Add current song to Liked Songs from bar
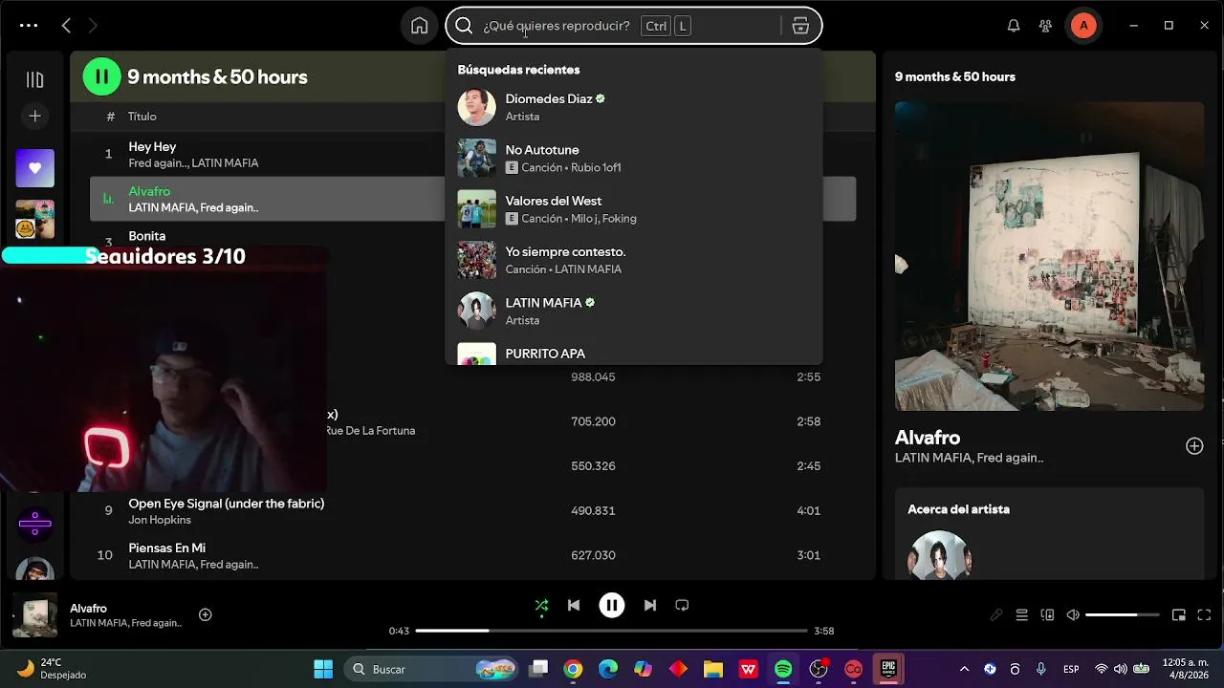The image size is (1224, 688). point(205,614)
